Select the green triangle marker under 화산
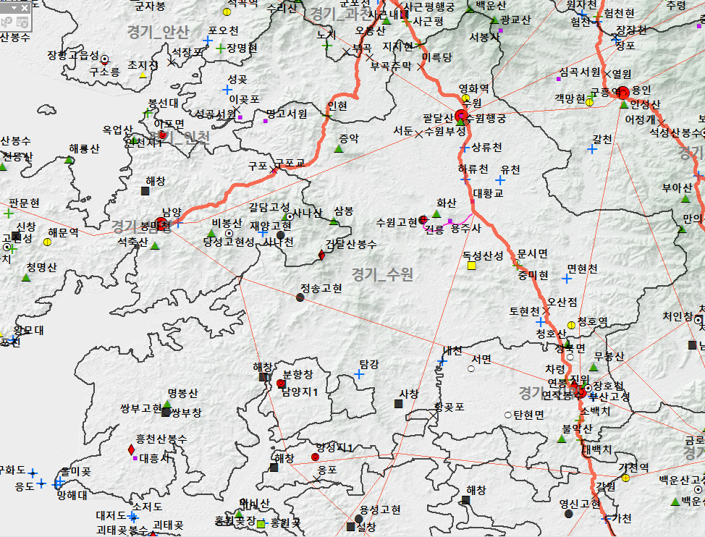 (x=436, y=214)
